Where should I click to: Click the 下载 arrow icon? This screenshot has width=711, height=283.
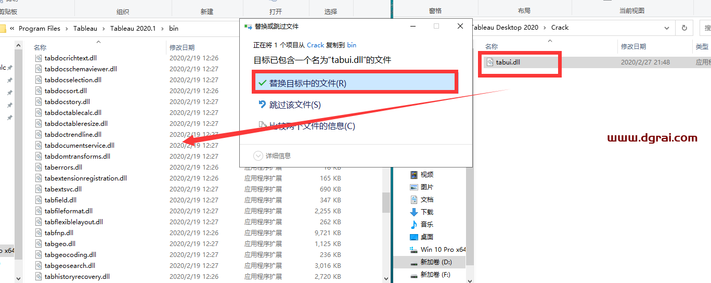pos(414,212)
